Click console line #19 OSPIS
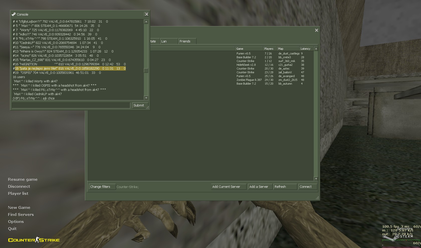Viewport: 421px width, 248px height. click(57, 73)
